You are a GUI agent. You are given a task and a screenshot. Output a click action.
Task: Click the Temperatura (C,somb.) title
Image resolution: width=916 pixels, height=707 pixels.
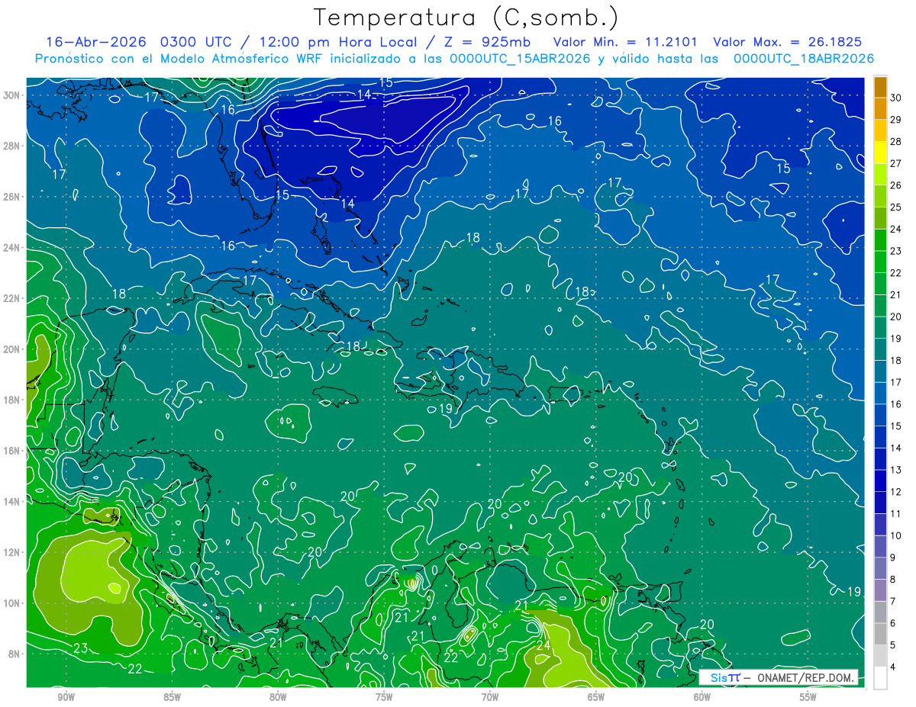pos(466,17)
